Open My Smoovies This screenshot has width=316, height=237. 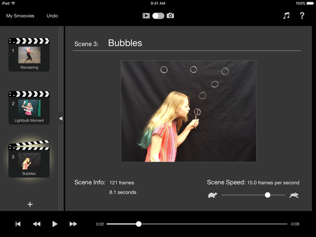(x=20, y=15)
